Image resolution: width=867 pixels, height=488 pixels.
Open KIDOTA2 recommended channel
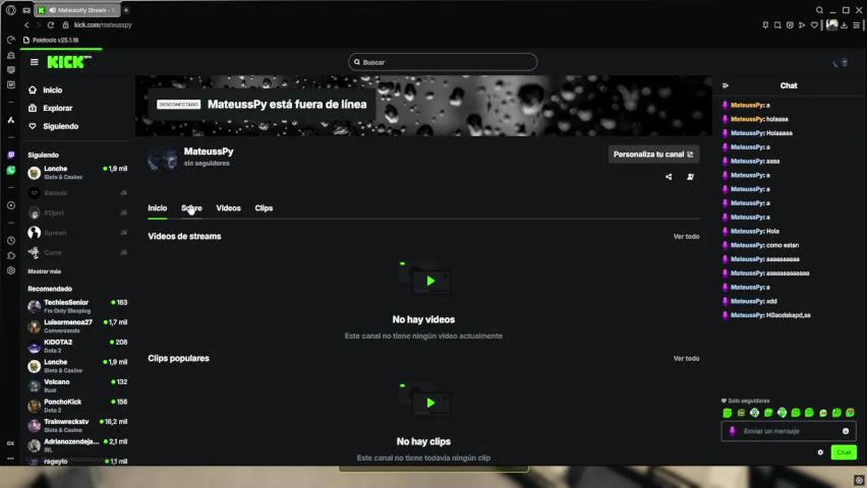pyautogui.click(x=77, y=346)
